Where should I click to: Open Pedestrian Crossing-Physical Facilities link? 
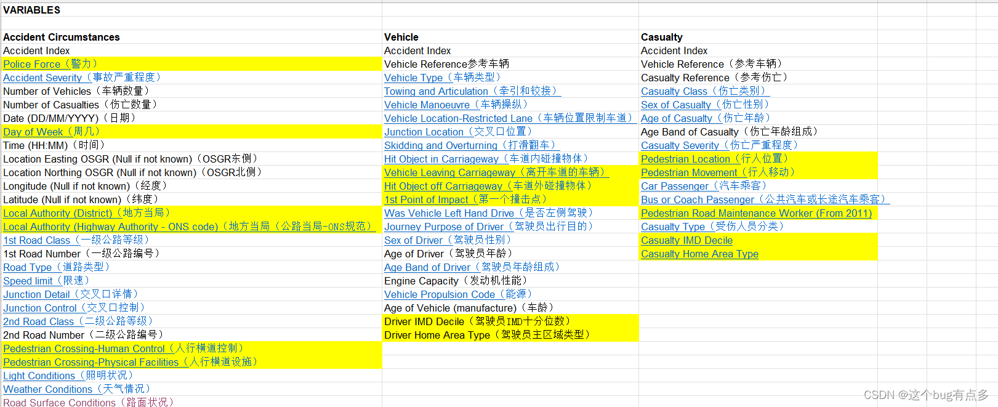[131, 362]
